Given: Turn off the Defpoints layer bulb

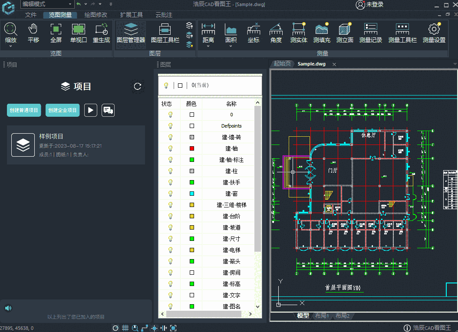Looking at the screenshot, I should click(x=170, y=126).
